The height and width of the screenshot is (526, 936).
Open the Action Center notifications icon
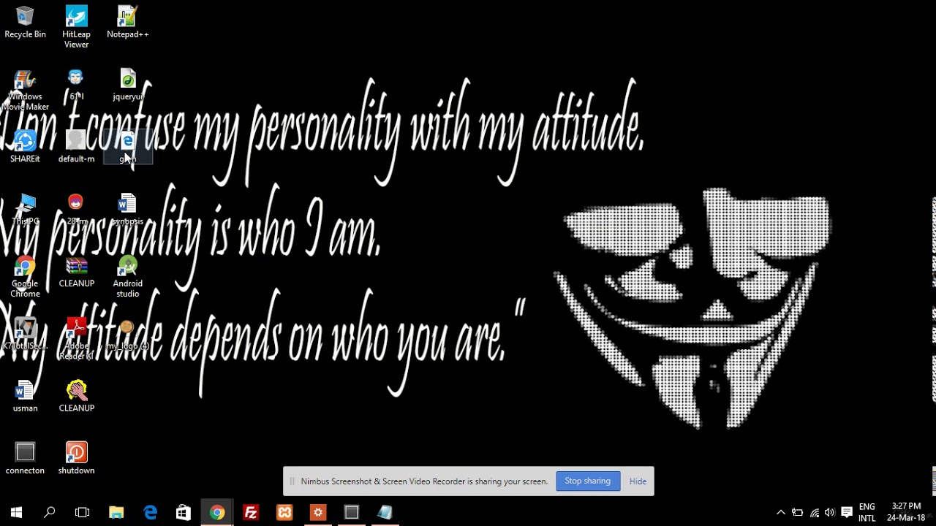click(847, 512)
